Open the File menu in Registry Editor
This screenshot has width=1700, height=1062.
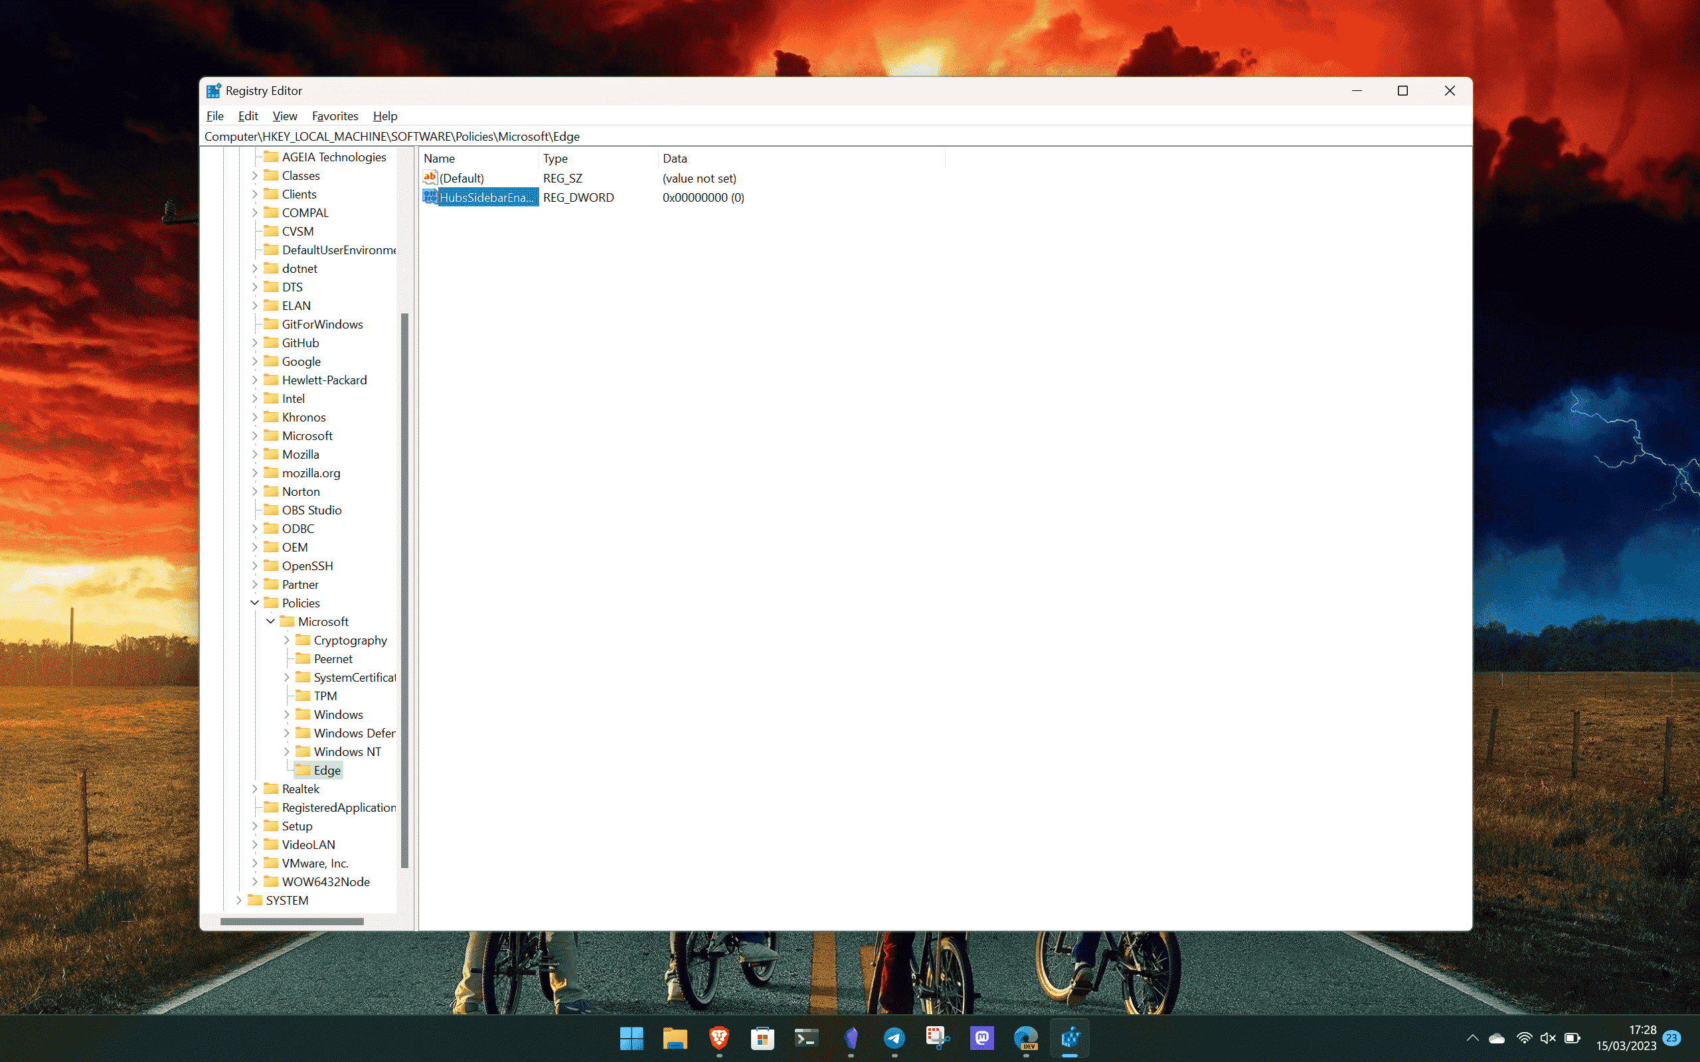[215, 115]
